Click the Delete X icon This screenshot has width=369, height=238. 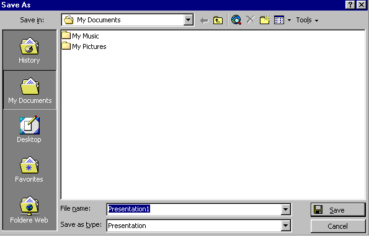251,20
